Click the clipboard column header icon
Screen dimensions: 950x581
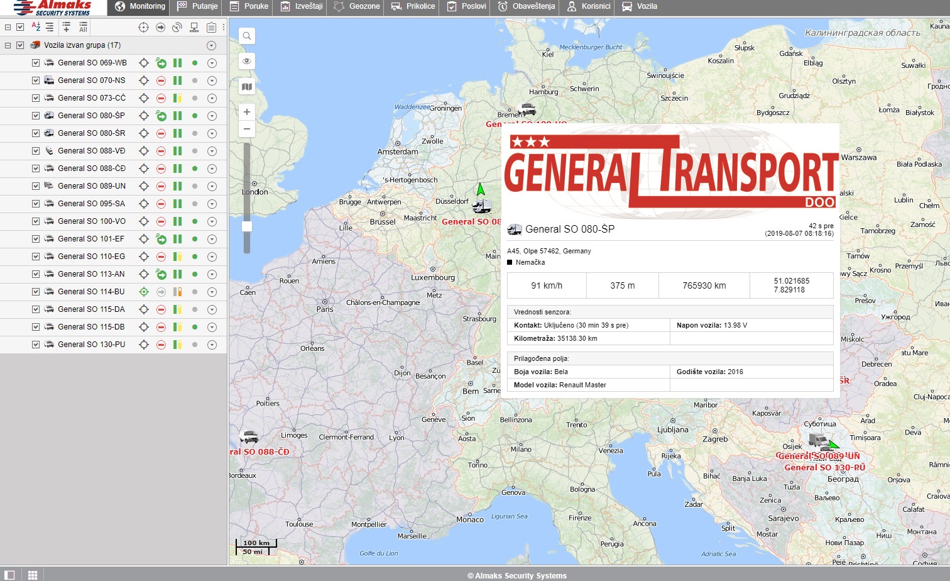click(212, 27)
